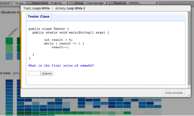Screen dimensions: 194x116
Task: Click the 'while ( result == 1 )' code line
Action: [64, 43]
